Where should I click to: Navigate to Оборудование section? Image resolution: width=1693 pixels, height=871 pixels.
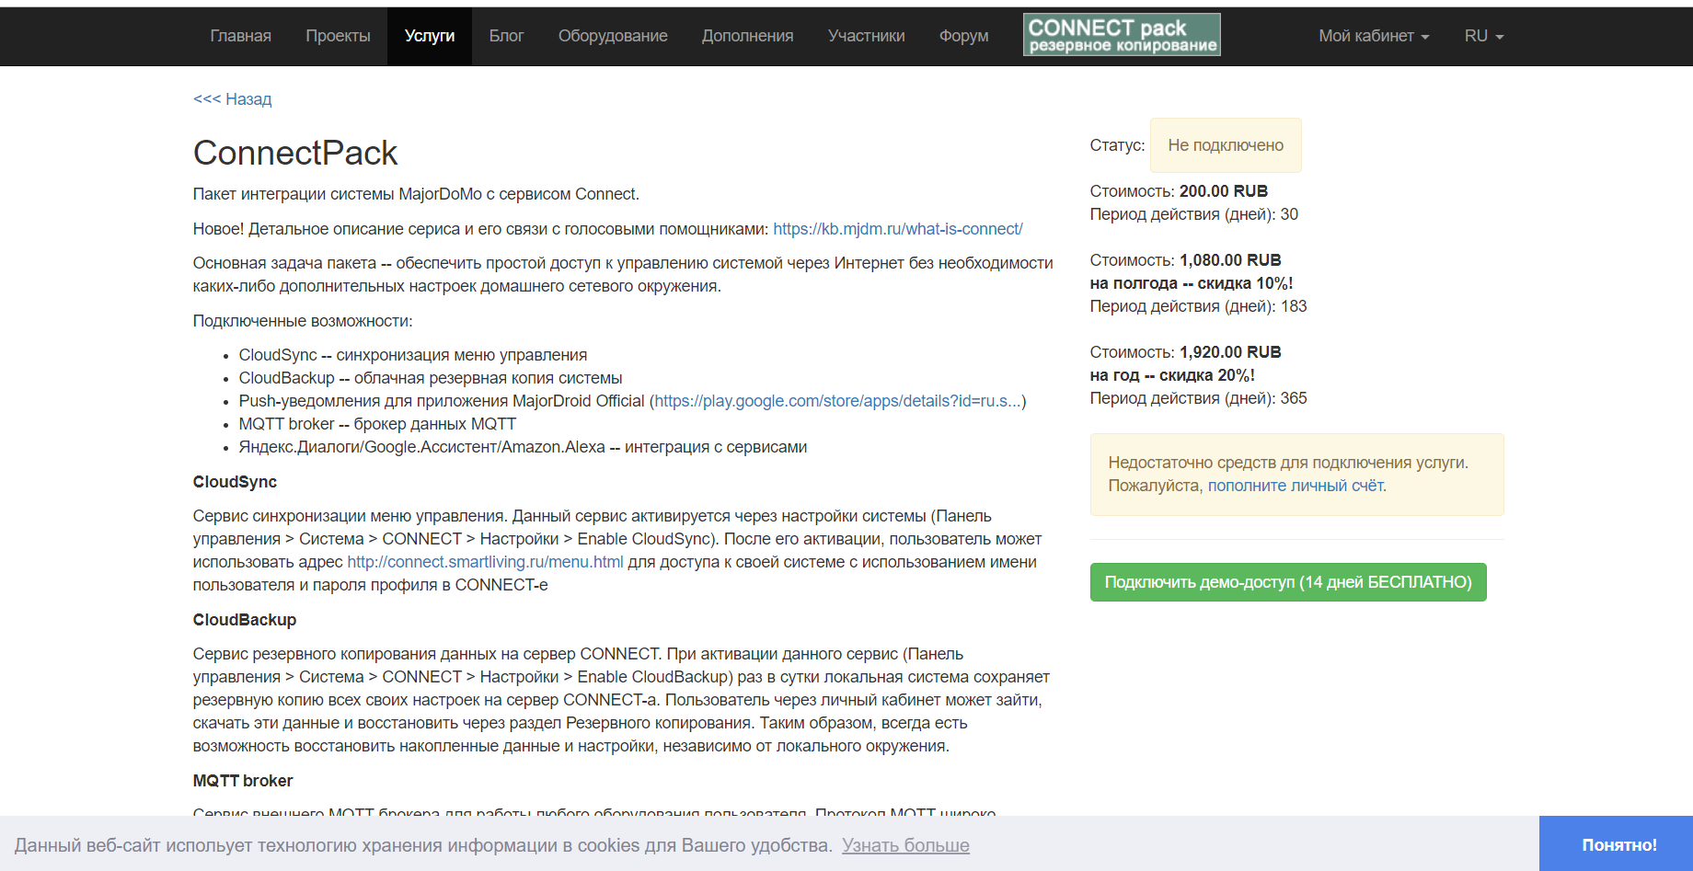point(613,36)
